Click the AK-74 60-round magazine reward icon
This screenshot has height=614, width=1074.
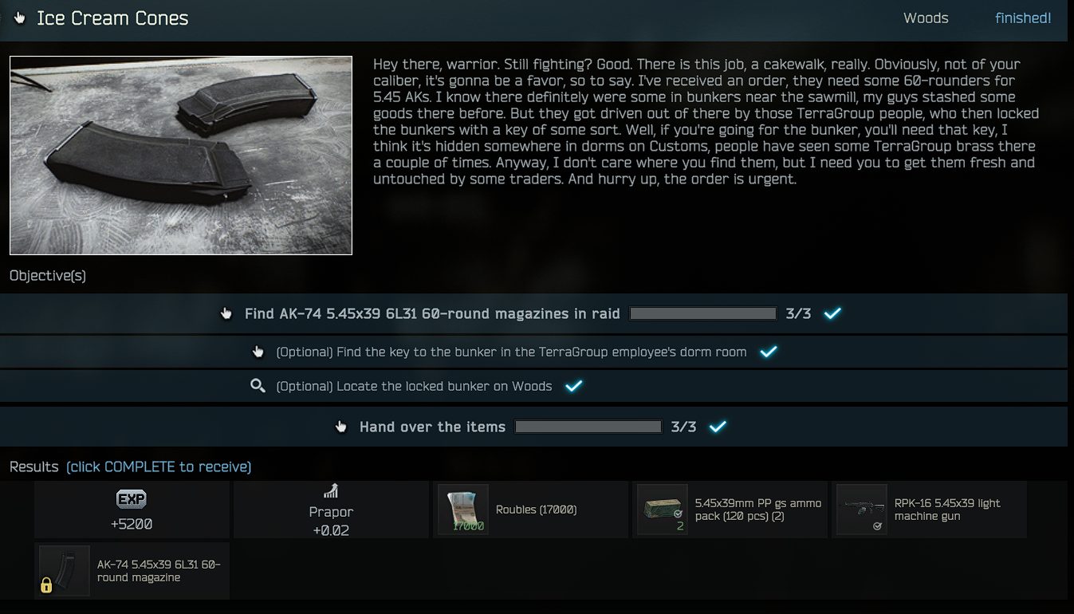click(65, 570)
